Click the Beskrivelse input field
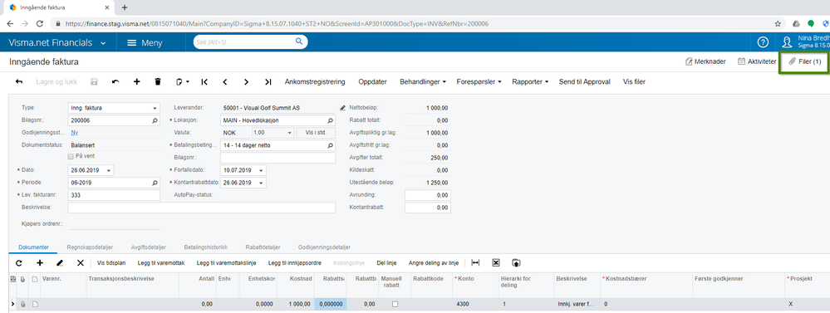This screenshot has height=313, width=830. [201, 208]
